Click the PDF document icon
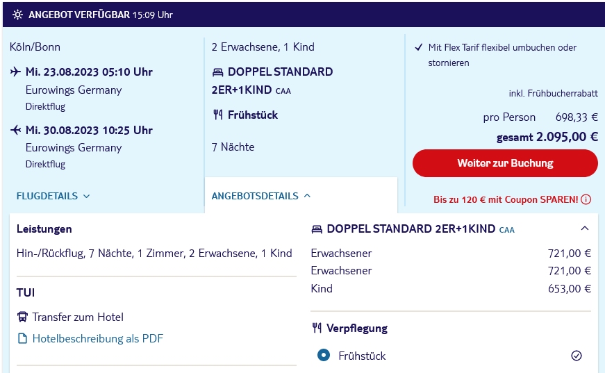The width and height of the screenshot is (605, 373). point(23,339)
